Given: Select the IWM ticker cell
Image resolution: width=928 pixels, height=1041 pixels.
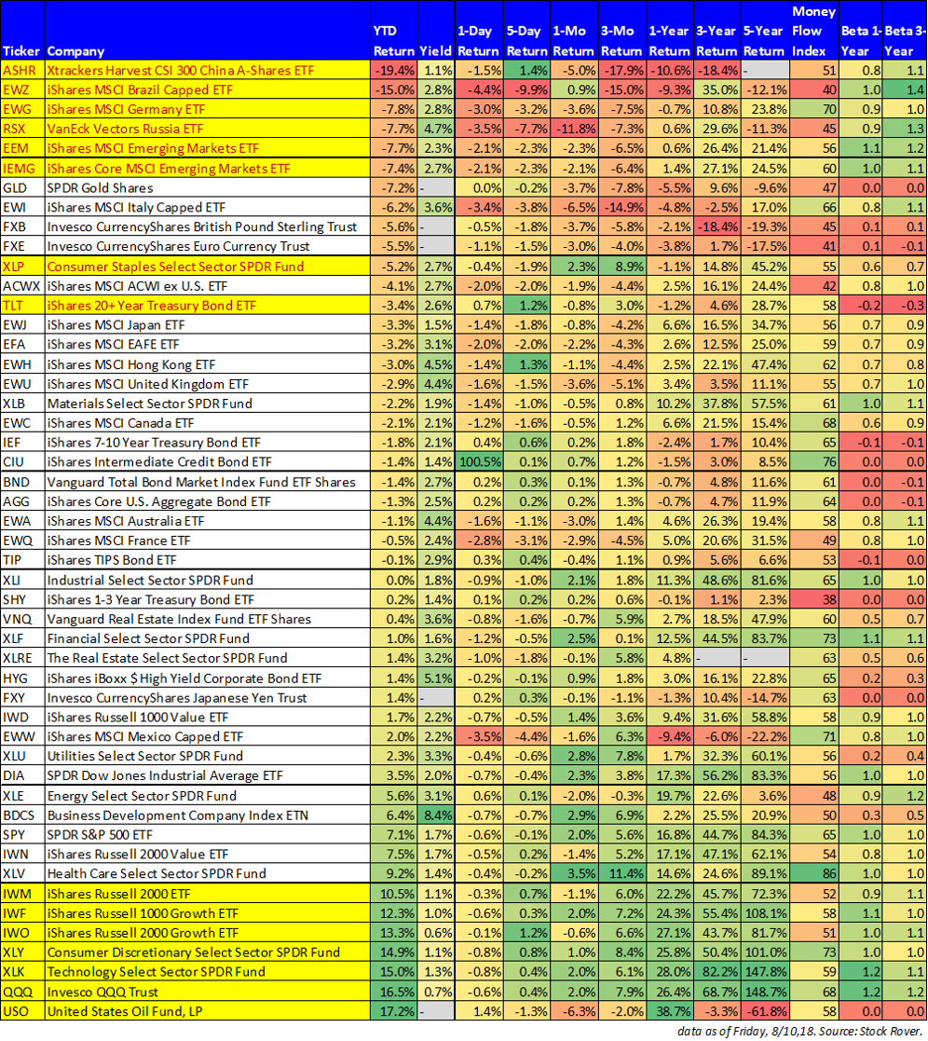Looking at the screenshot, I should [22, 895].
